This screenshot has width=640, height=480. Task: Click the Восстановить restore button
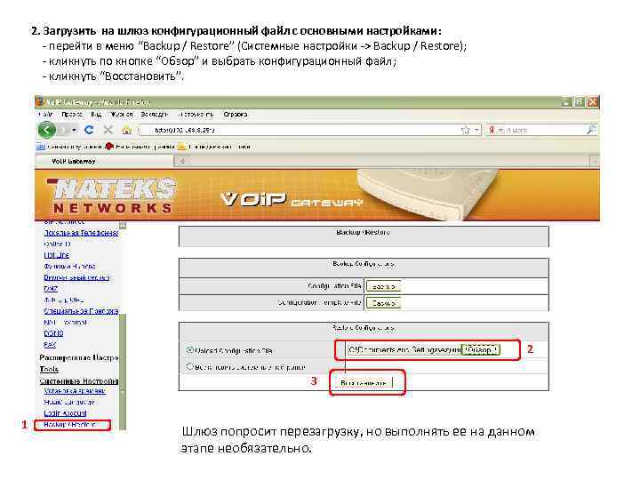pos(364,383)
